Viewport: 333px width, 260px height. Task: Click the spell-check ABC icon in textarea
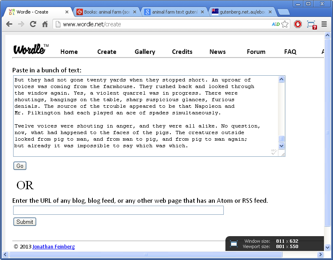click(x=274, y=152)
